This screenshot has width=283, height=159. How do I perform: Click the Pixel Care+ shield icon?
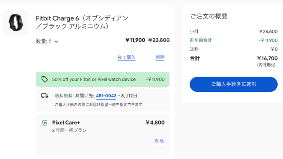click(x=45, y=123)
